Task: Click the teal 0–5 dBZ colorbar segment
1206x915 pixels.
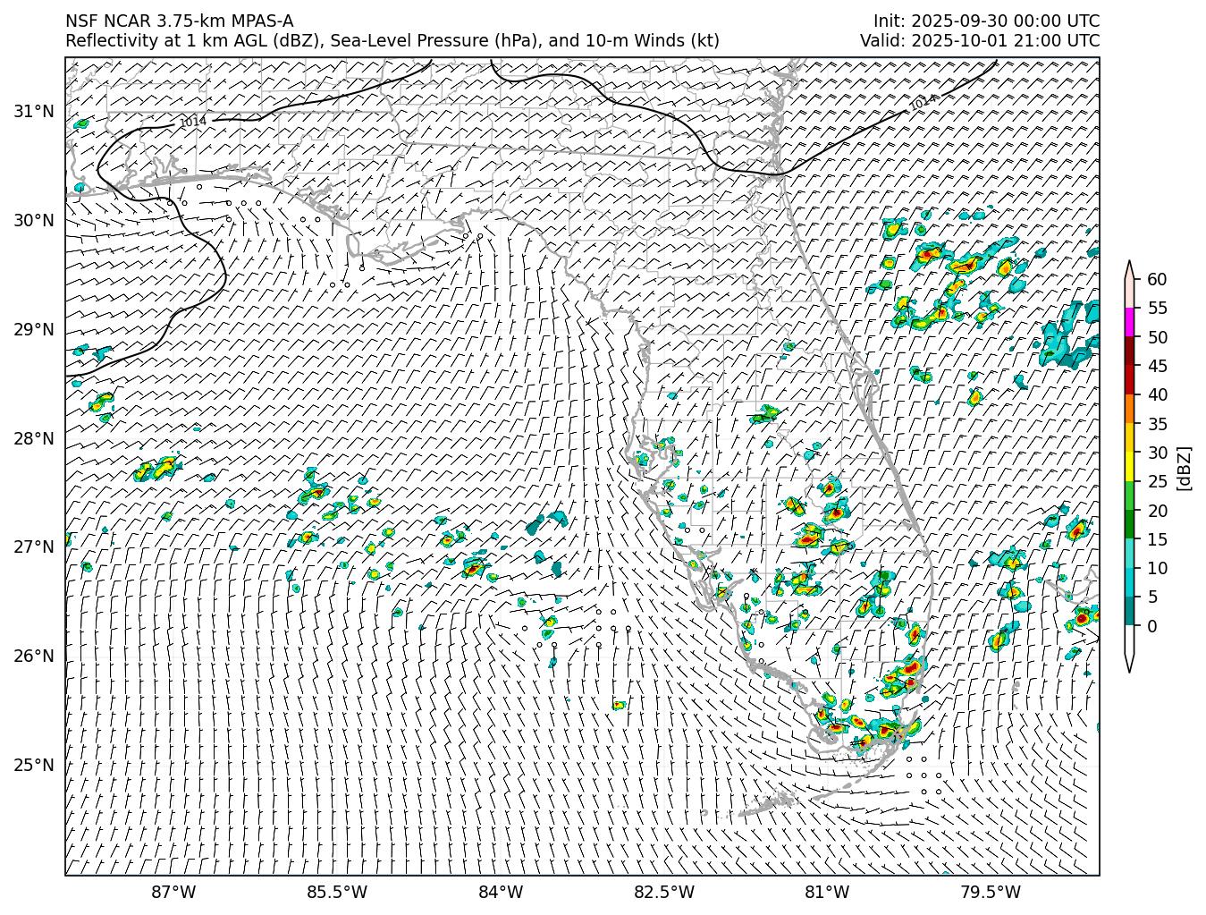Action: [x=1129, y=611]
